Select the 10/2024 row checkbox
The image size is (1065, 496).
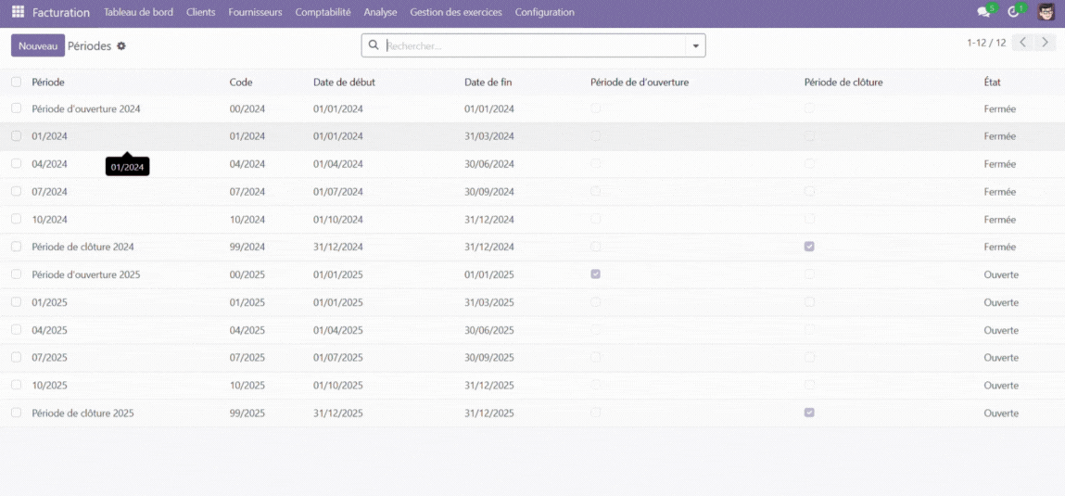[x=17, y=219]
